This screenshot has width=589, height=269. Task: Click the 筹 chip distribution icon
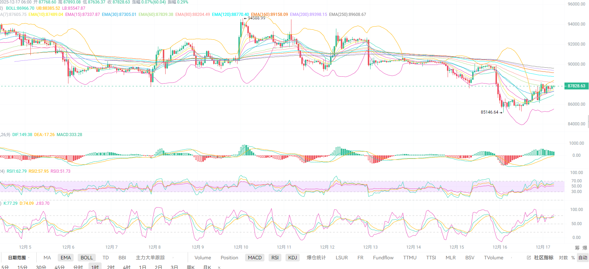(x=577, y=248)
